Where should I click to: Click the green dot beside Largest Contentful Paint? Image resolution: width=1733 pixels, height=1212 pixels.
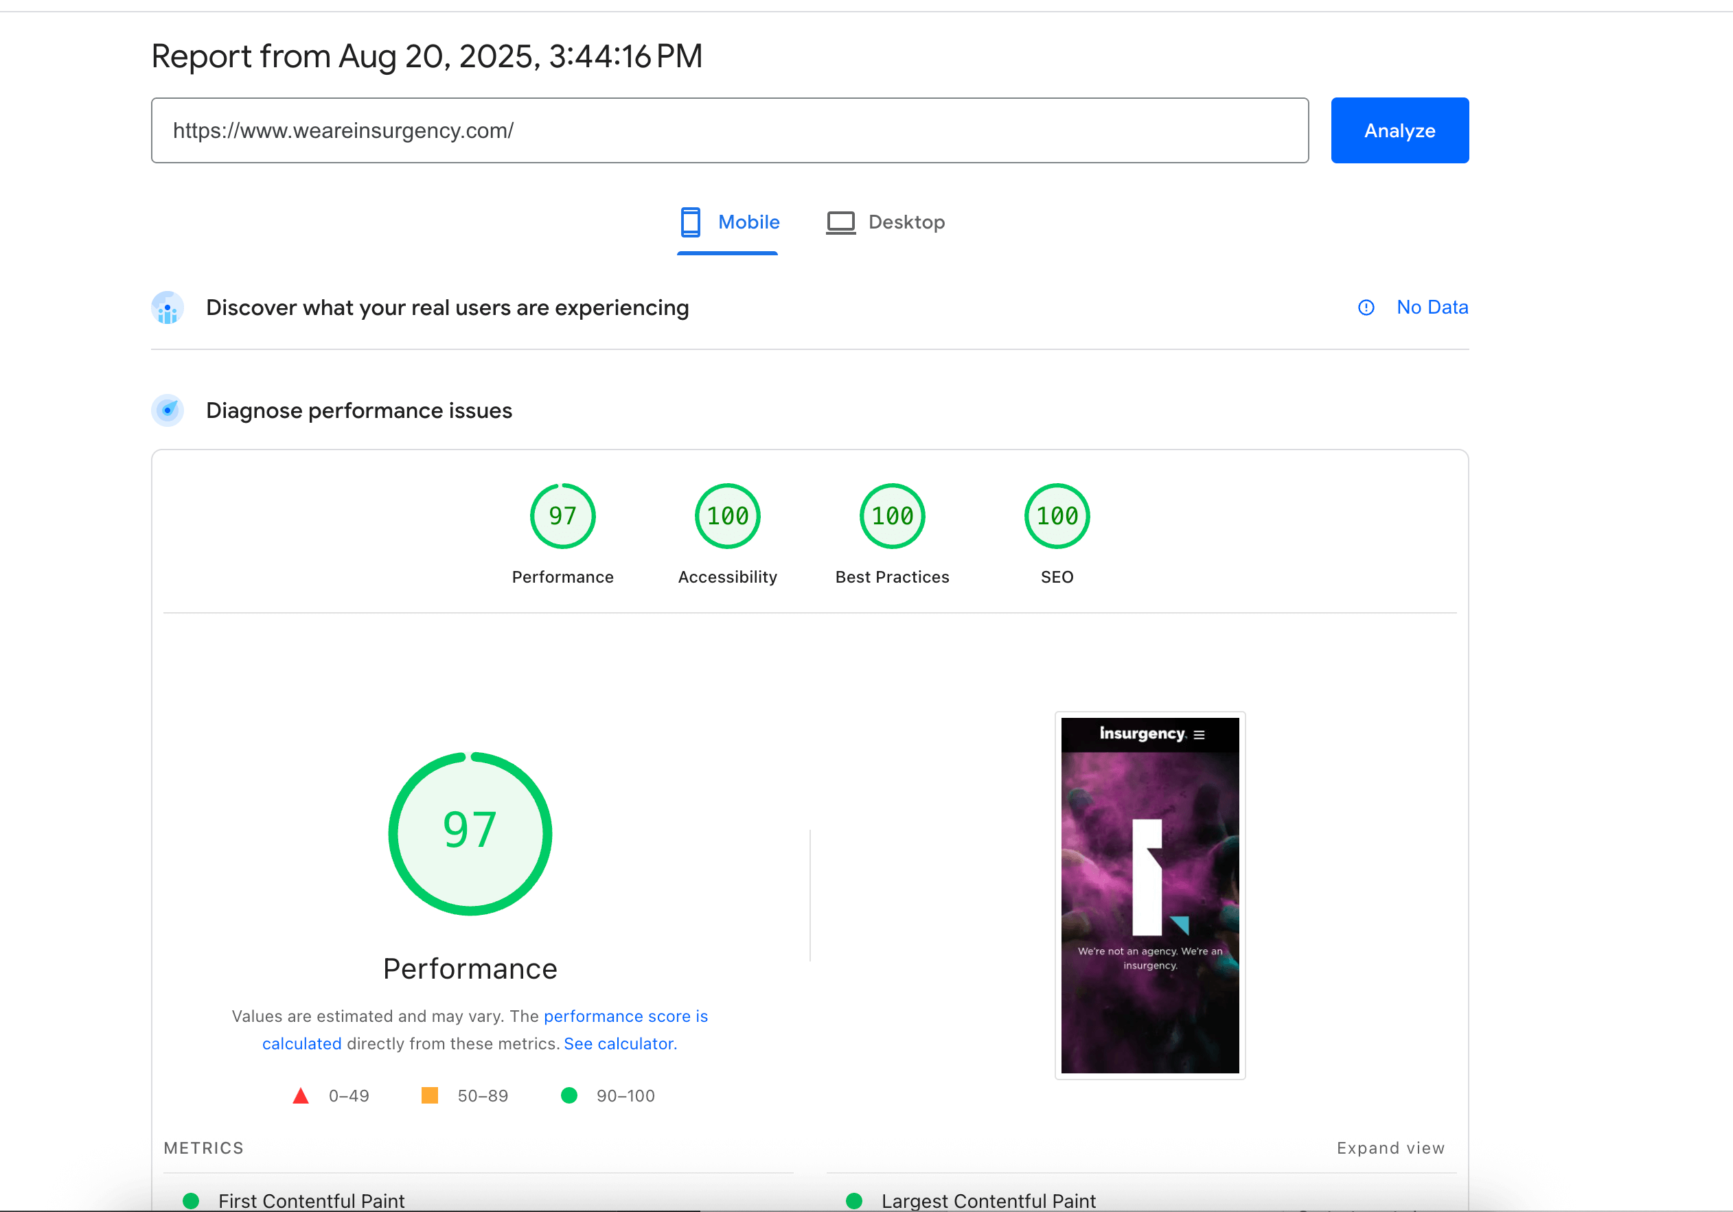[853, 1200]
